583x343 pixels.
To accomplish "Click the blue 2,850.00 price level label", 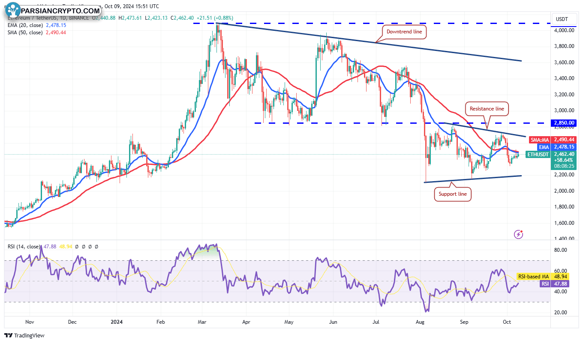I will pyautogui.click(x=563, y=123).
